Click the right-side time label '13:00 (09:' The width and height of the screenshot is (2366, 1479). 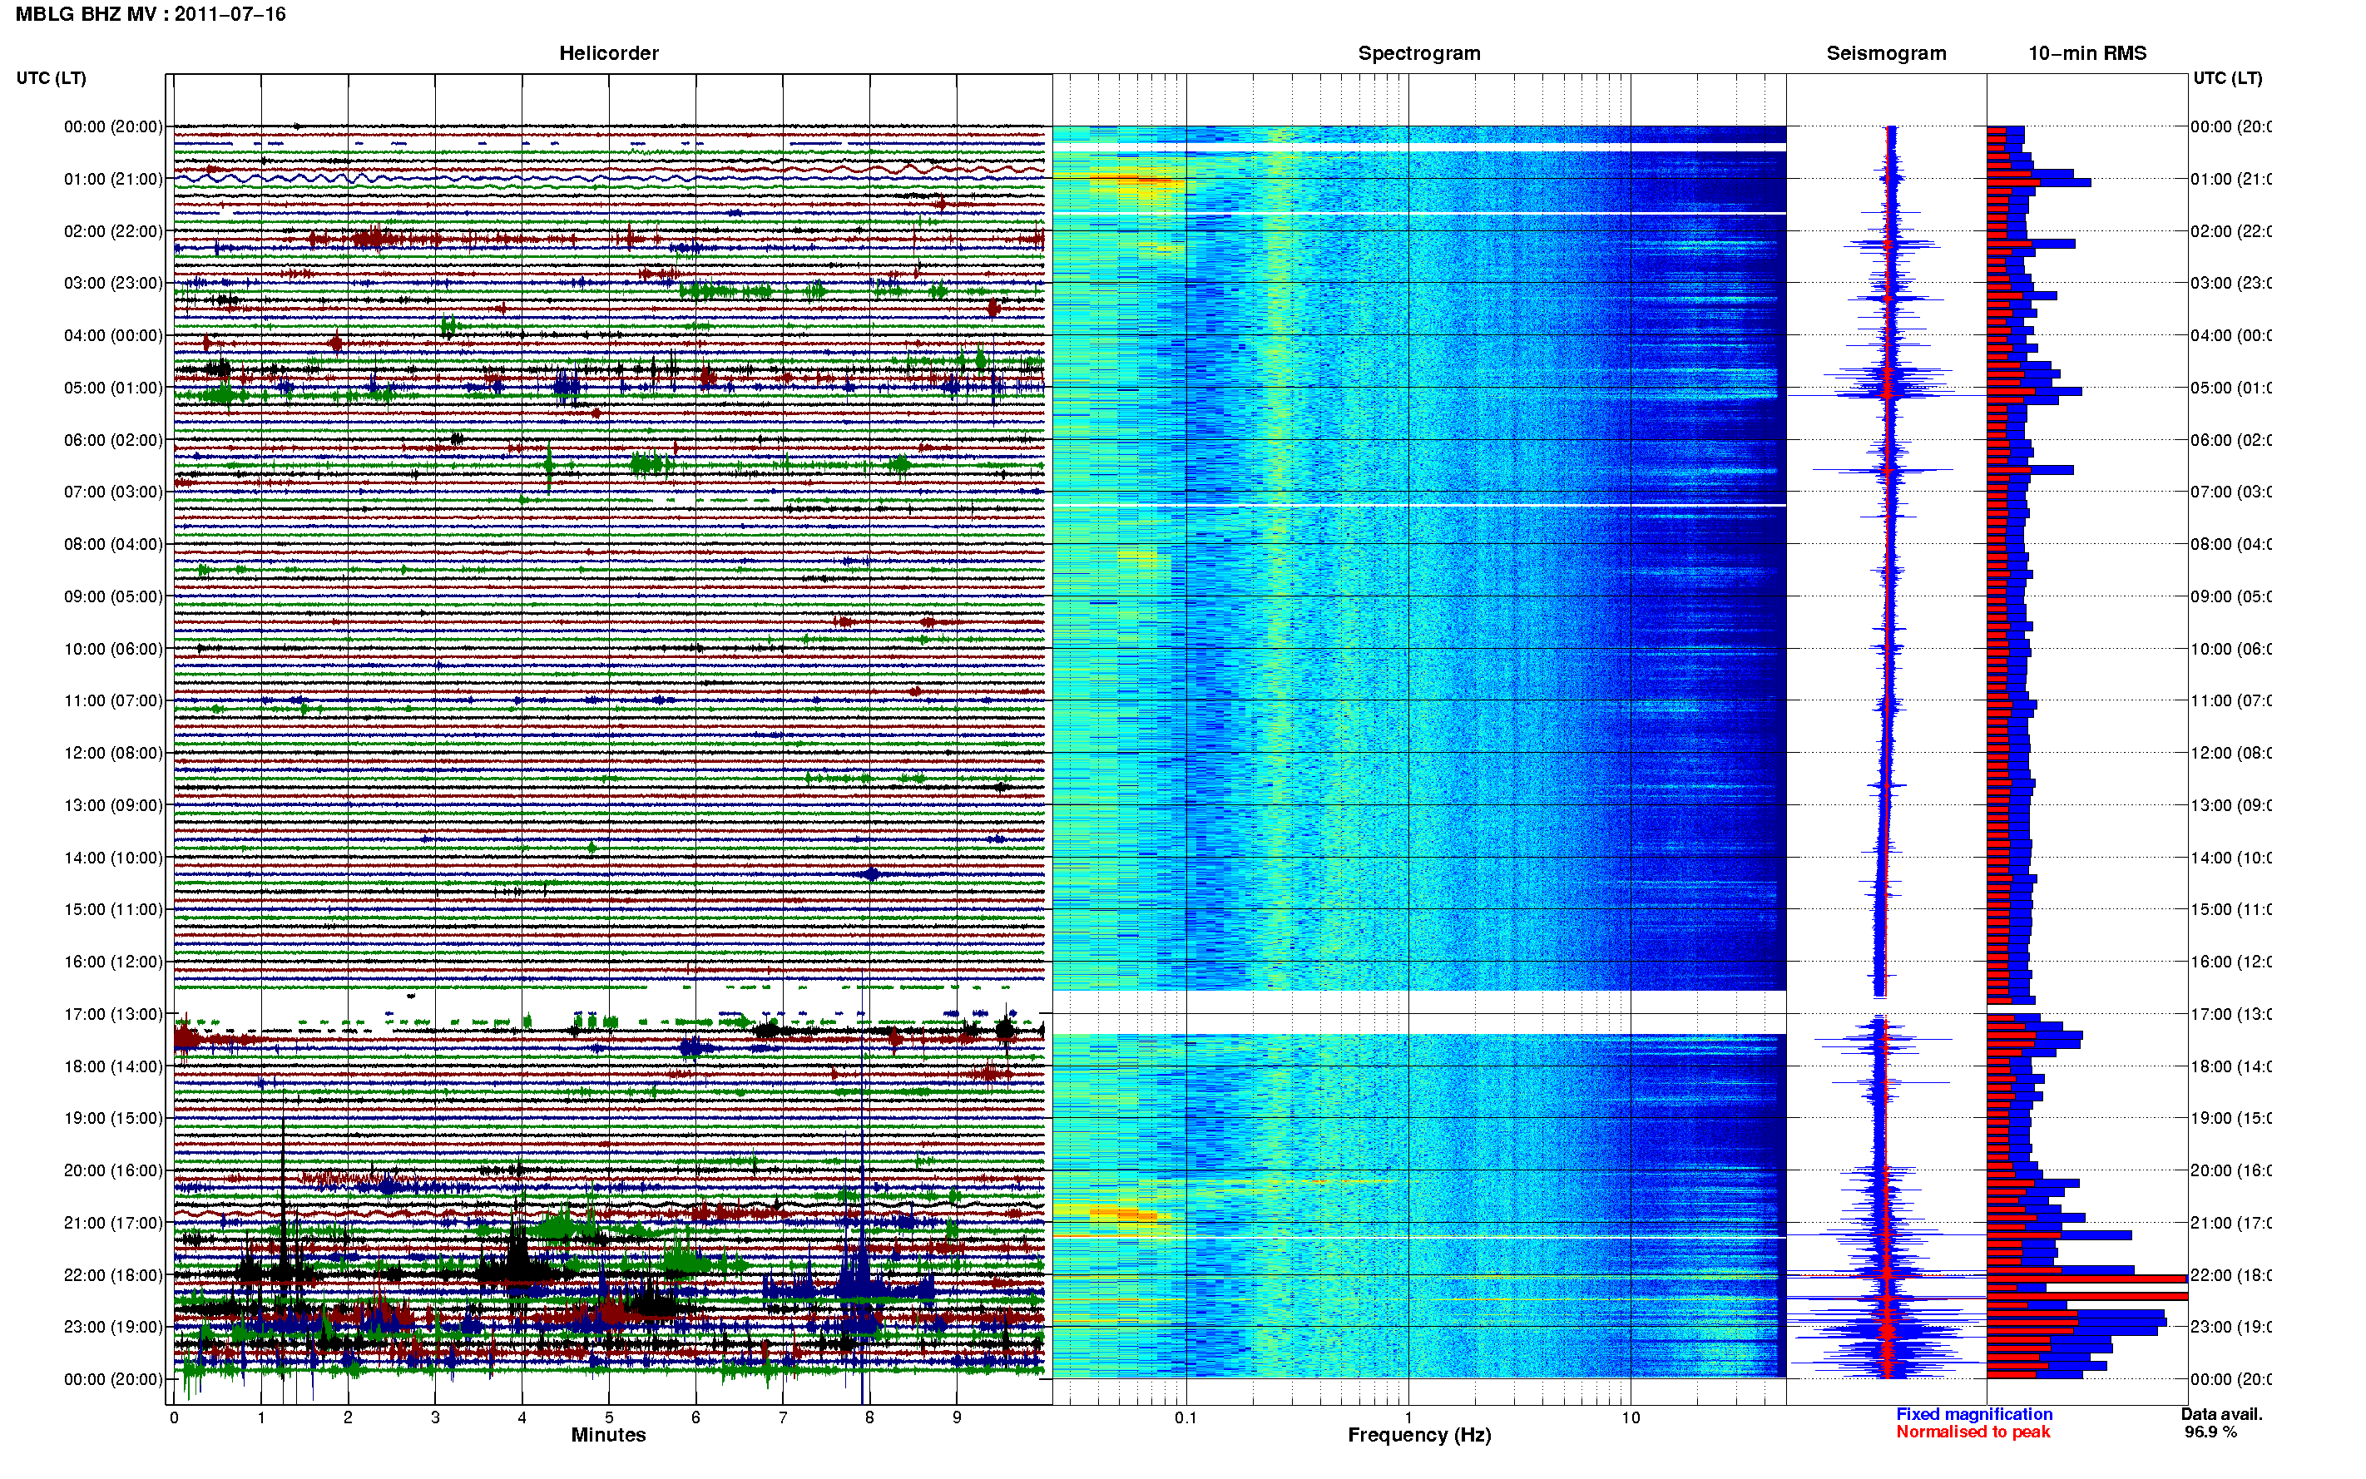pyautogui.click(x=2230, y=805)
